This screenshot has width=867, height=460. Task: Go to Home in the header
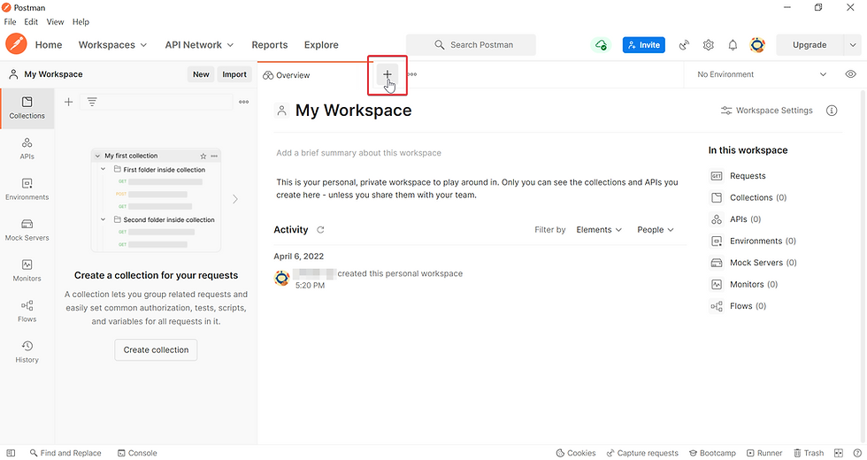tap(49, 45)
